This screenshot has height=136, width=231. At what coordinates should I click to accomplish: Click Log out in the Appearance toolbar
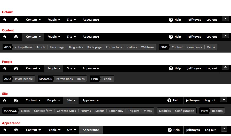click(210, 130)
